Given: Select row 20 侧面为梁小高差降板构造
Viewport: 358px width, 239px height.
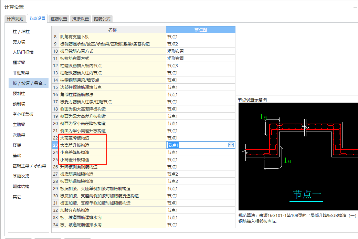Looking at the screenshot, I should pos(112,124).
